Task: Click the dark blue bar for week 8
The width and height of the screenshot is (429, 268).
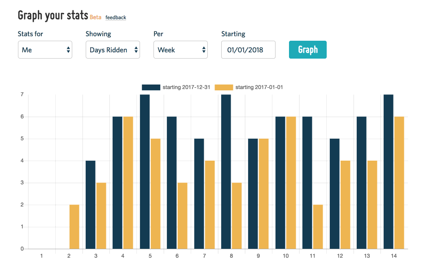Action: tap(226, 171)
